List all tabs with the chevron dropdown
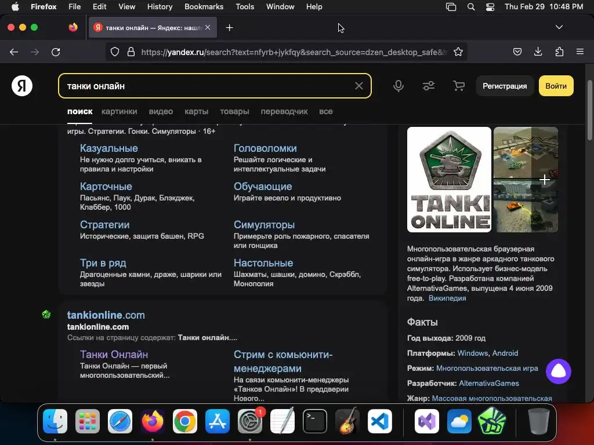The width and height of the screenshot is (594, 445). pyautogui.click(x=559, y=27)
